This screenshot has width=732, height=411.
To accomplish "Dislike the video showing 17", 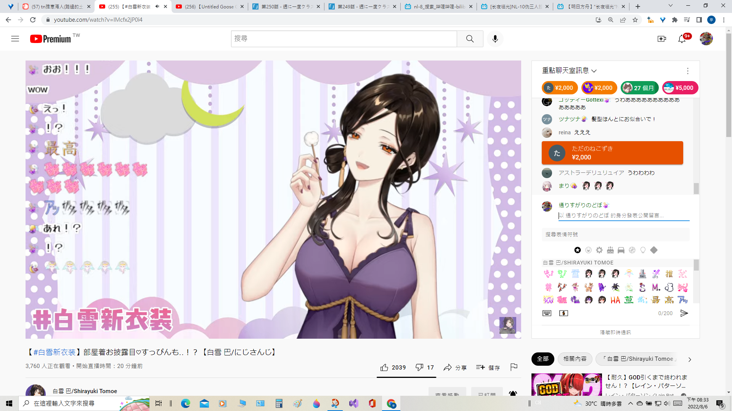I will (425, 367).
